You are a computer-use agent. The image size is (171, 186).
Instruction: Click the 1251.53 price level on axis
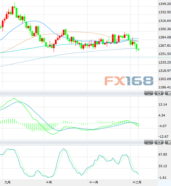point(165,54)
